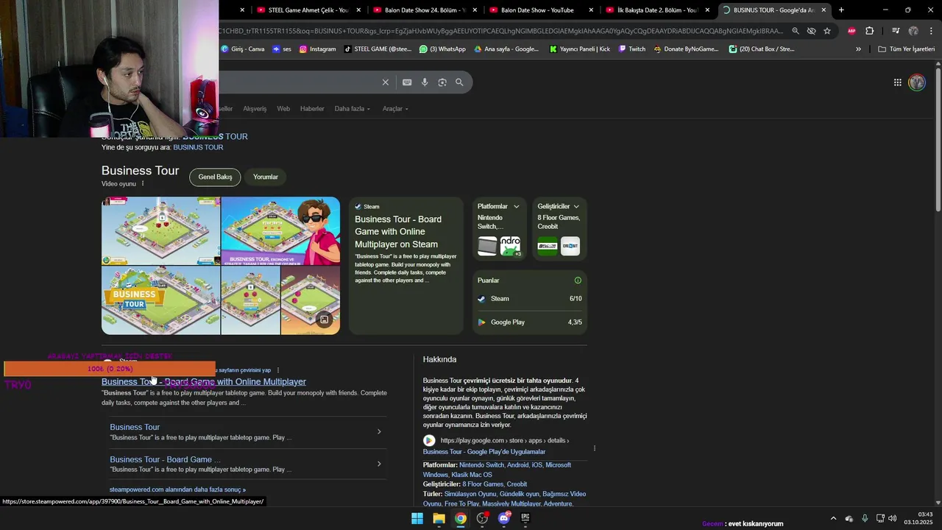
Task: Open File Explorer from taskbar
Action: pyautogui.click(x=439, y=518)
